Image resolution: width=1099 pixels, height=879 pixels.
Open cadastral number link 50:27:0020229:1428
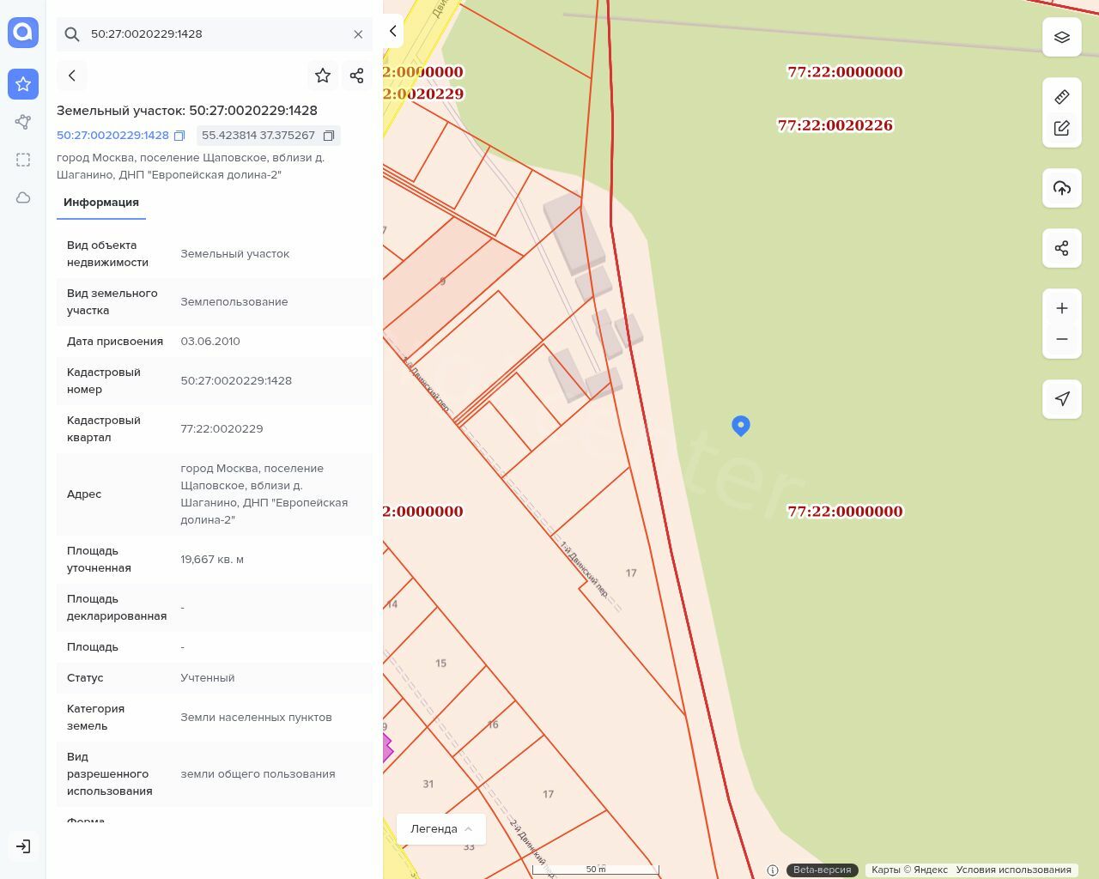pyautogui.click(x=112, y=136)
